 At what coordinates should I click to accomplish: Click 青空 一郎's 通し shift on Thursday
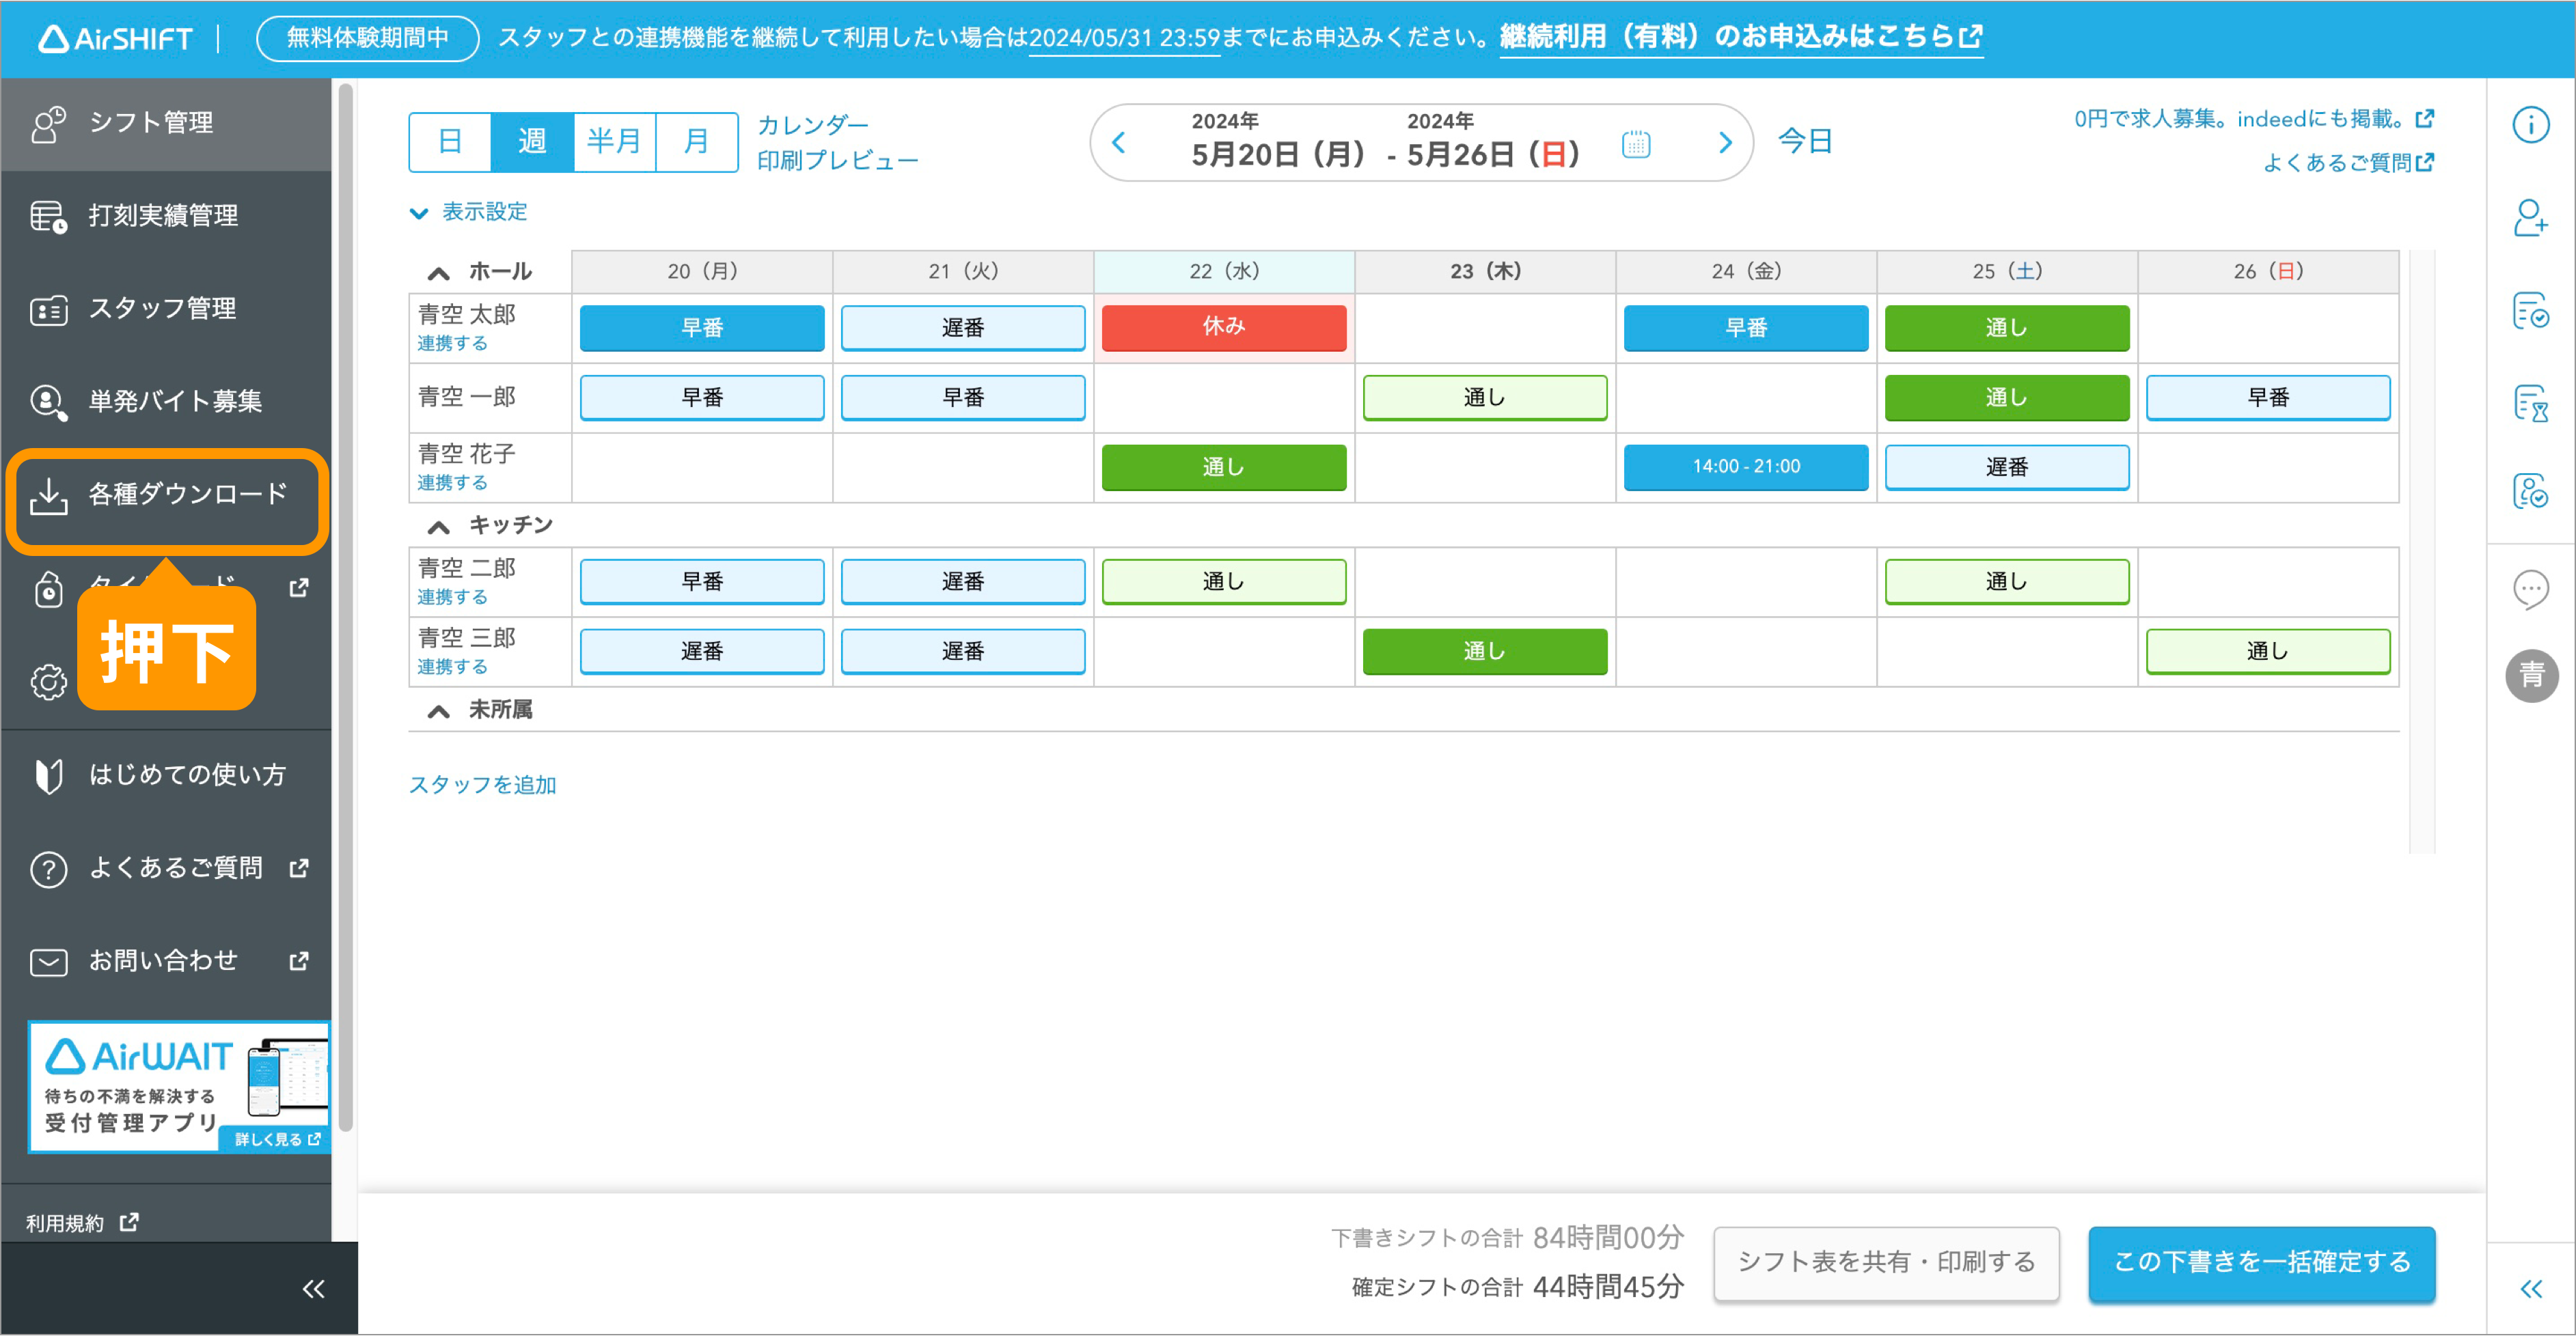[x=1485, y=398]
